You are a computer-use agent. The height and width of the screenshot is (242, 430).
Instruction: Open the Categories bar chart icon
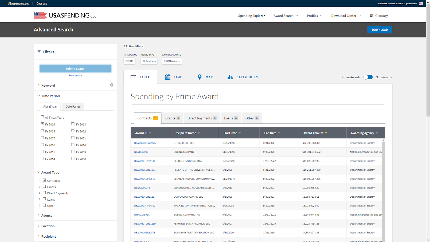(x=230, y=77)
